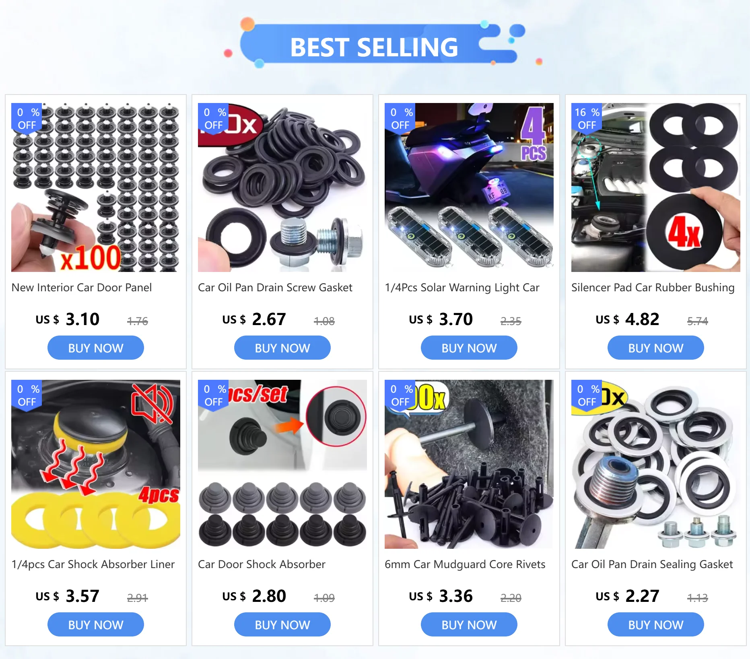Click the 16% OFF badge on Silencer Pad
The width and height of the screenshot is (750, 659).
coord(587,118)
